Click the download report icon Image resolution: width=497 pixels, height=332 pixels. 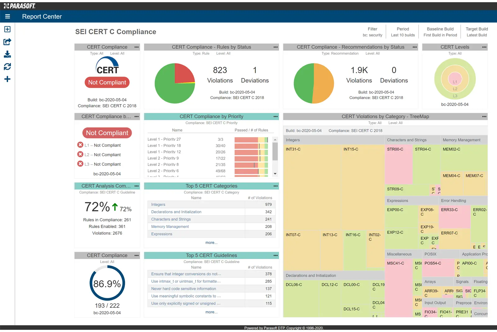[7, 54]
